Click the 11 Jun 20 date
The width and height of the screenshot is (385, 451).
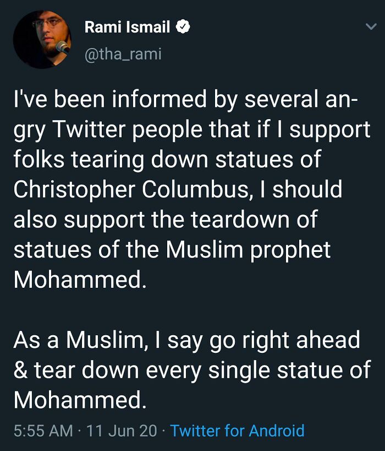122,430
